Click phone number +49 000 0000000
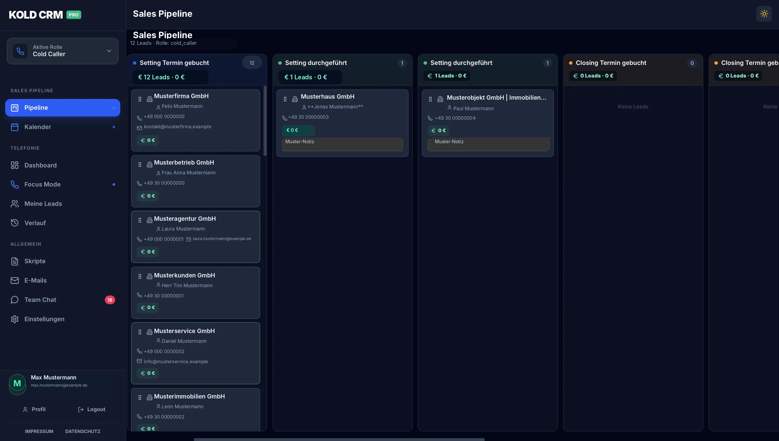This screenshot has height=441, width=779. [x=164, y=117]
